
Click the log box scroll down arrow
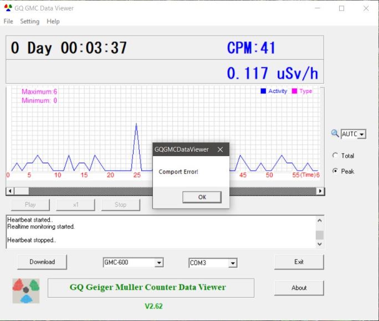[320, 244]
